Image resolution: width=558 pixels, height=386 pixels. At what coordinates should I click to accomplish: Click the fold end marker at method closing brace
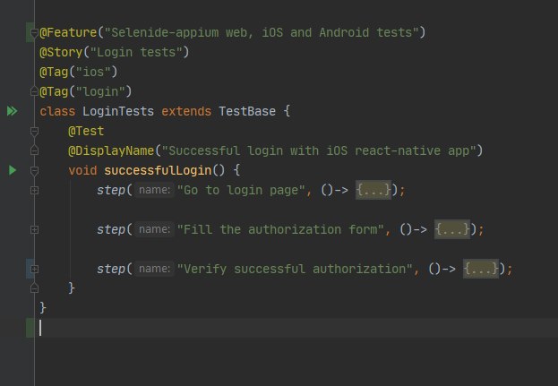click(34, 287)
